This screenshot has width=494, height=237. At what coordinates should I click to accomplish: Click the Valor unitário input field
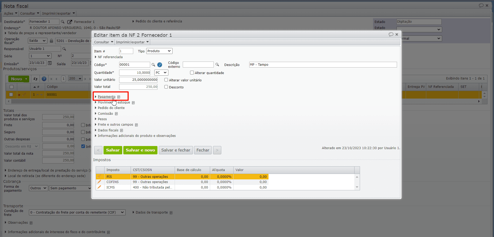pyautogui.click(x=138, y=80)
